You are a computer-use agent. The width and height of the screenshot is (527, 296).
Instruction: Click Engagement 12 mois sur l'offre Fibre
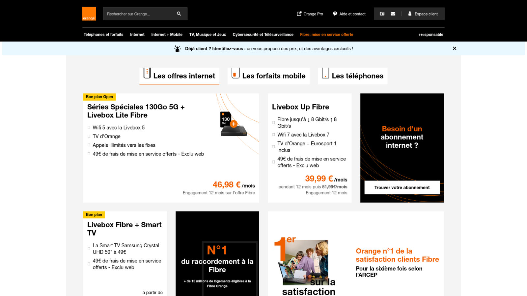pyautogui.click(x=219, y=193)
